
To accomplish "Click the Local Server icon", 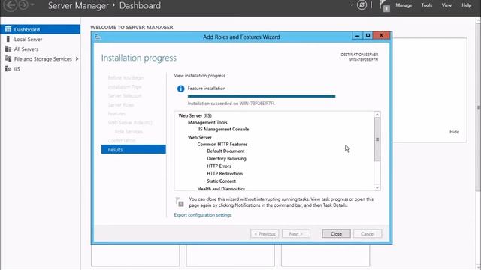I will click(8, 39).
